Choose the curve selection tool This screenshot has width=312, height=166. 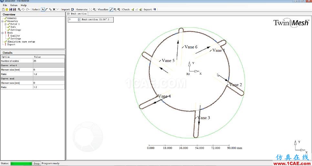click(47, 9)
